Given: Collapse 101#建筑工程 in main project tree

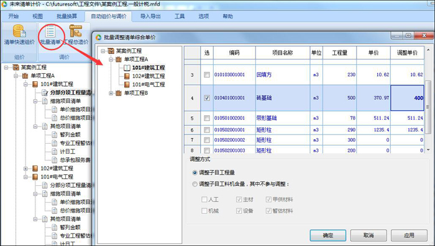Looking at the screenshot, I should point(26,84).
